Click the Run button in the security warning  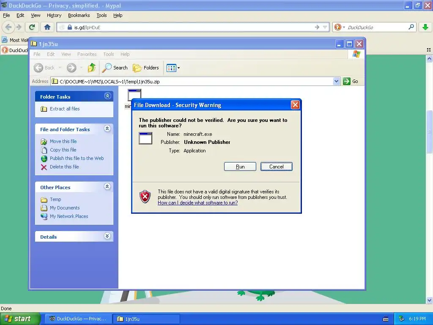tap(240, 167)
